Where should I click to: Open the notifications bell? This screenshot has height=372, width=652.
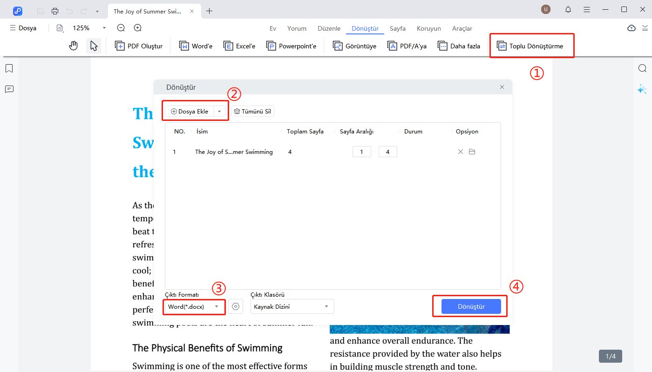[568, 9]
